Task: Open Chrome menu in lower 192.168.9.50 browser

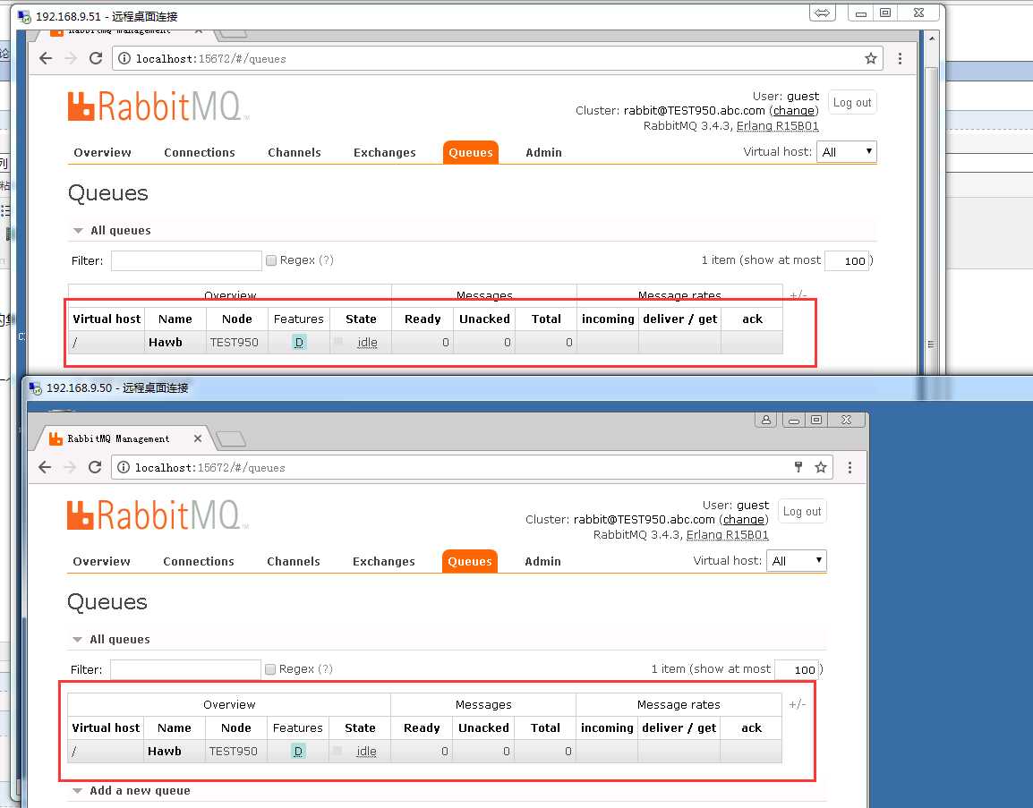Action: point(849,468)
